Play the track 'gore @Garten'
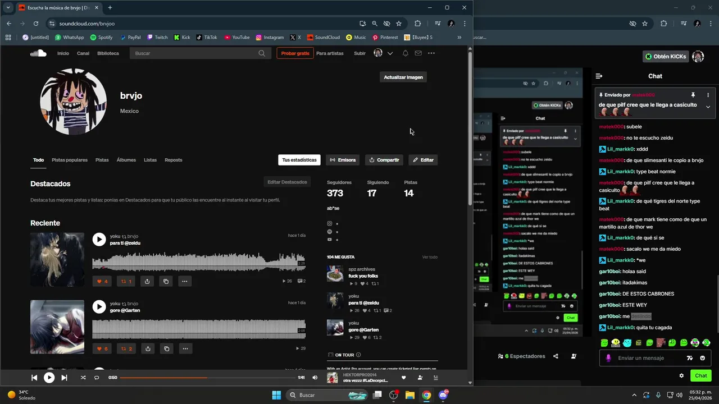This screenshot has width=719, height=404. [99, 307]
